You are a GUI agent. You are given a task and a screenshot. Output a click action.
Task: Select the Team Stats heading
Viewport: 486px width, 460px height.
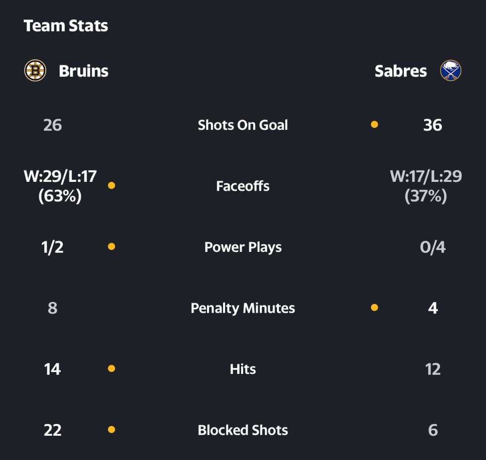tap(66, 26)
